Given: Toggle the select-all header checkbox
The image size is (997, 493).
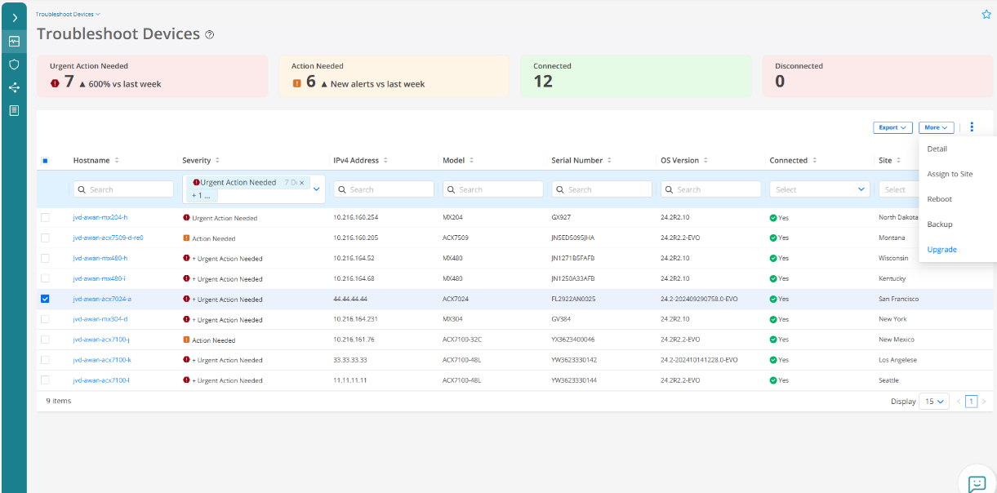Looking at the screenshot, I should (45, 161).
